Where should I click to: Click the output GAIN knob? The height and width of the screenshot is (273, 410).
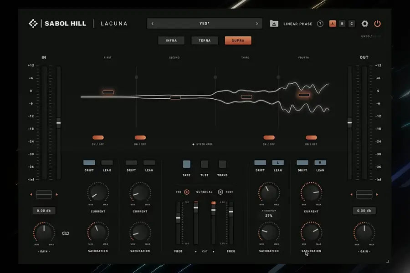pos(364,233)
